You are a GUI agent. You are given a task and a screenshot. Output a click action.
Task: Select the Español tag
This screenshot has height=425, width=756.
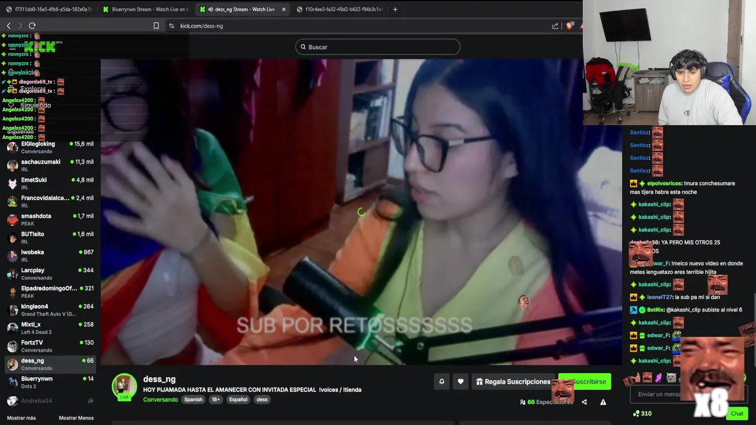pyautogui.click(x=238, y=400)
